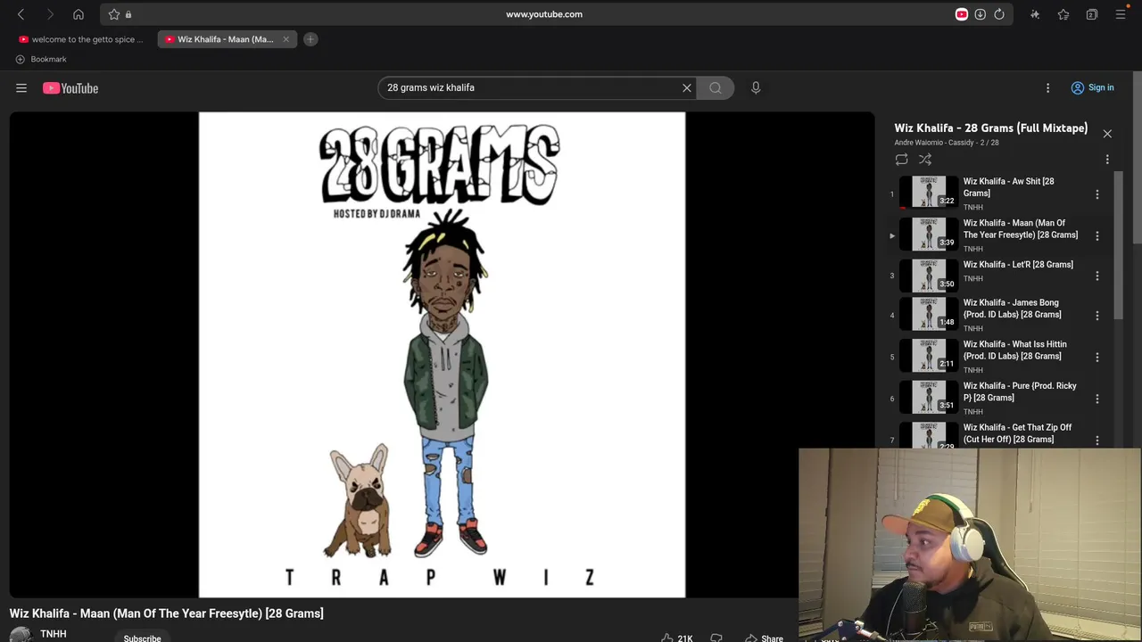Close the 28 Grams playlist panel
The height and width of the screenshot is (642, 1142).
click(x=1107, y=134)
